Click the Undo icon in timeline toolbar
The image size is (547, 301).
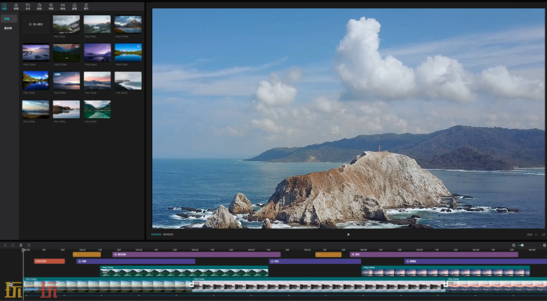coord(5,245)
